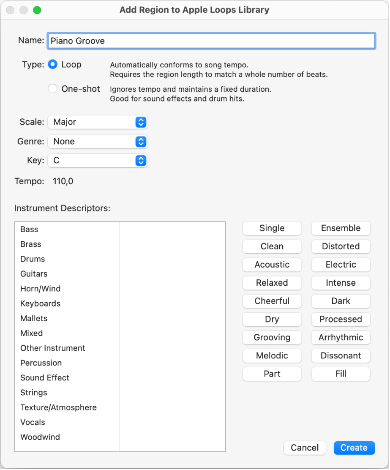The height and width of the screenshot is (470, 390).
Task: Select Keyboards in the instrument list
Action: pyautogui.click(x=40, y=303)
